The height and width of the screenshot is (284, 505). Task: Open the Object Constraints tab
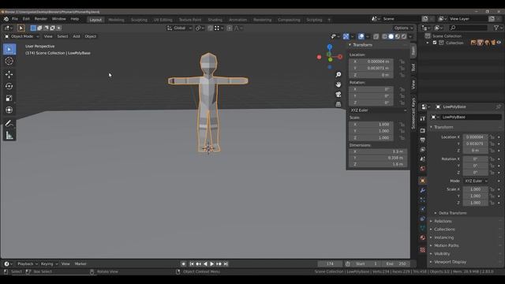423,219
